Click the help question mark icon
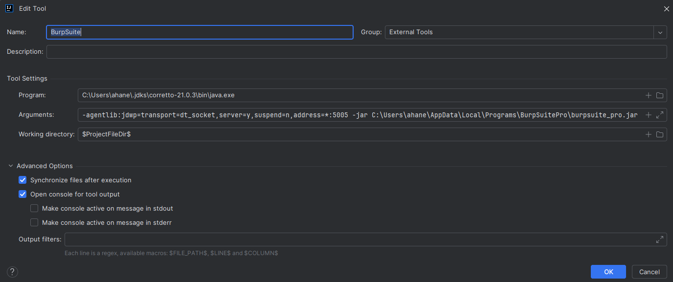The height and width of the screenshot is (282, 673). pos(12,271)
